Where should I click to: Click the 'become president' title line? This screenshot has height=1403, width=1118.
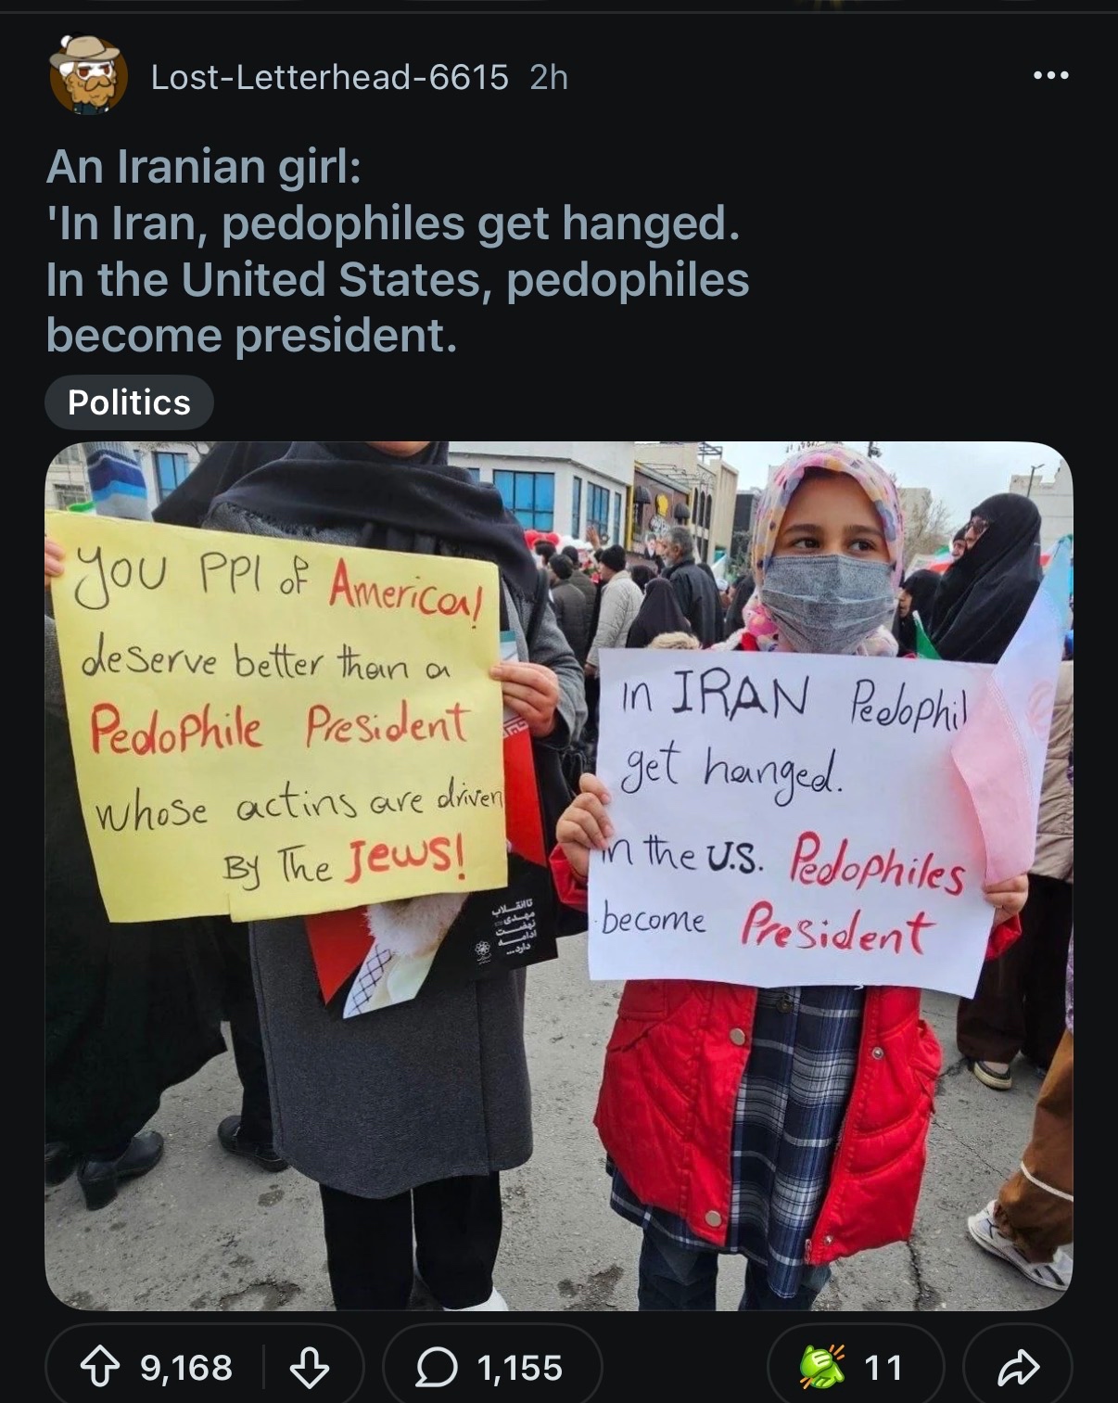(x=251, y=335)
